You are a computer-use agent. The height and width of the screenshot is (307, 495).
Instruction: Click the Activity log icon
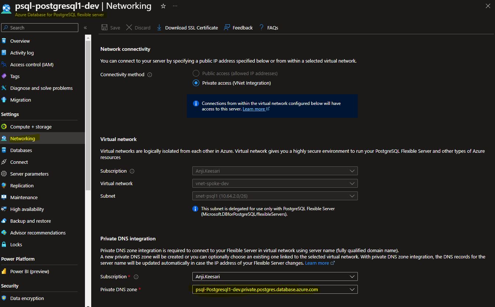pyautogui.click(x=4, y=53)
